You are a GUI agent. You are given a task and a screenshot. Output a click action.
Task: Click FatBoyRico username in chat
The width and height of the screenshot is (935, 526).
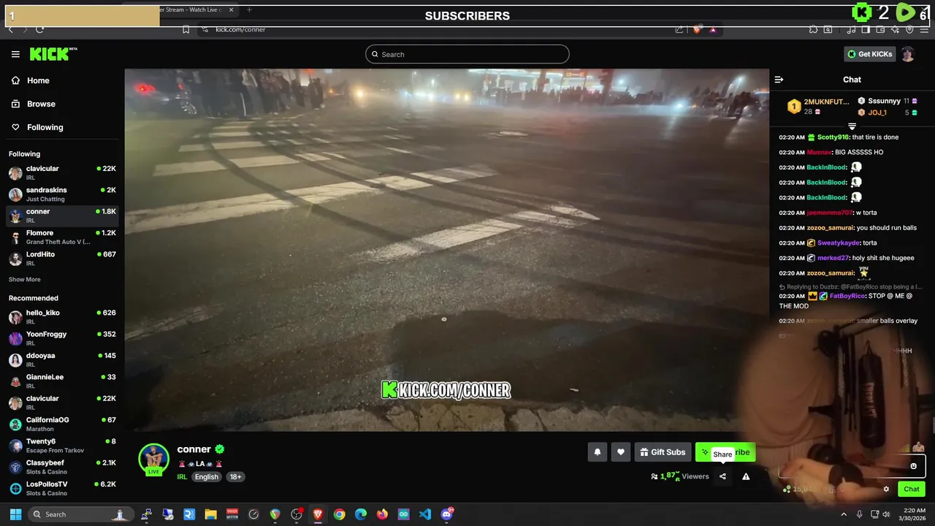[x=847, y=296]
